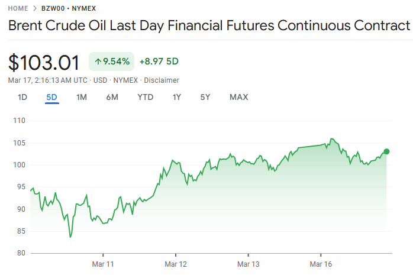Image resolution: width=413 pixels, height=275 pixels.
Task: Click the Mar 13 date axis label
Action: pos(248,263)
